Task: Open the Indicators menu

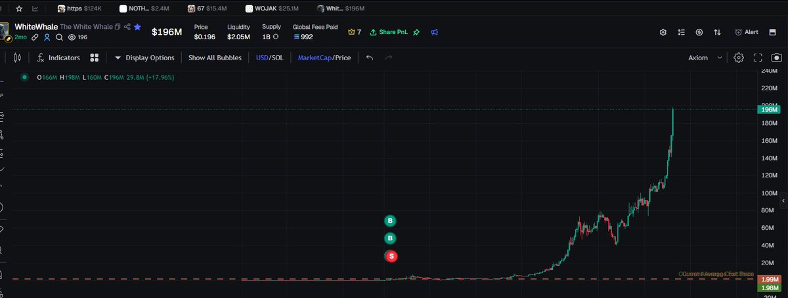Action: pos(59,58)
